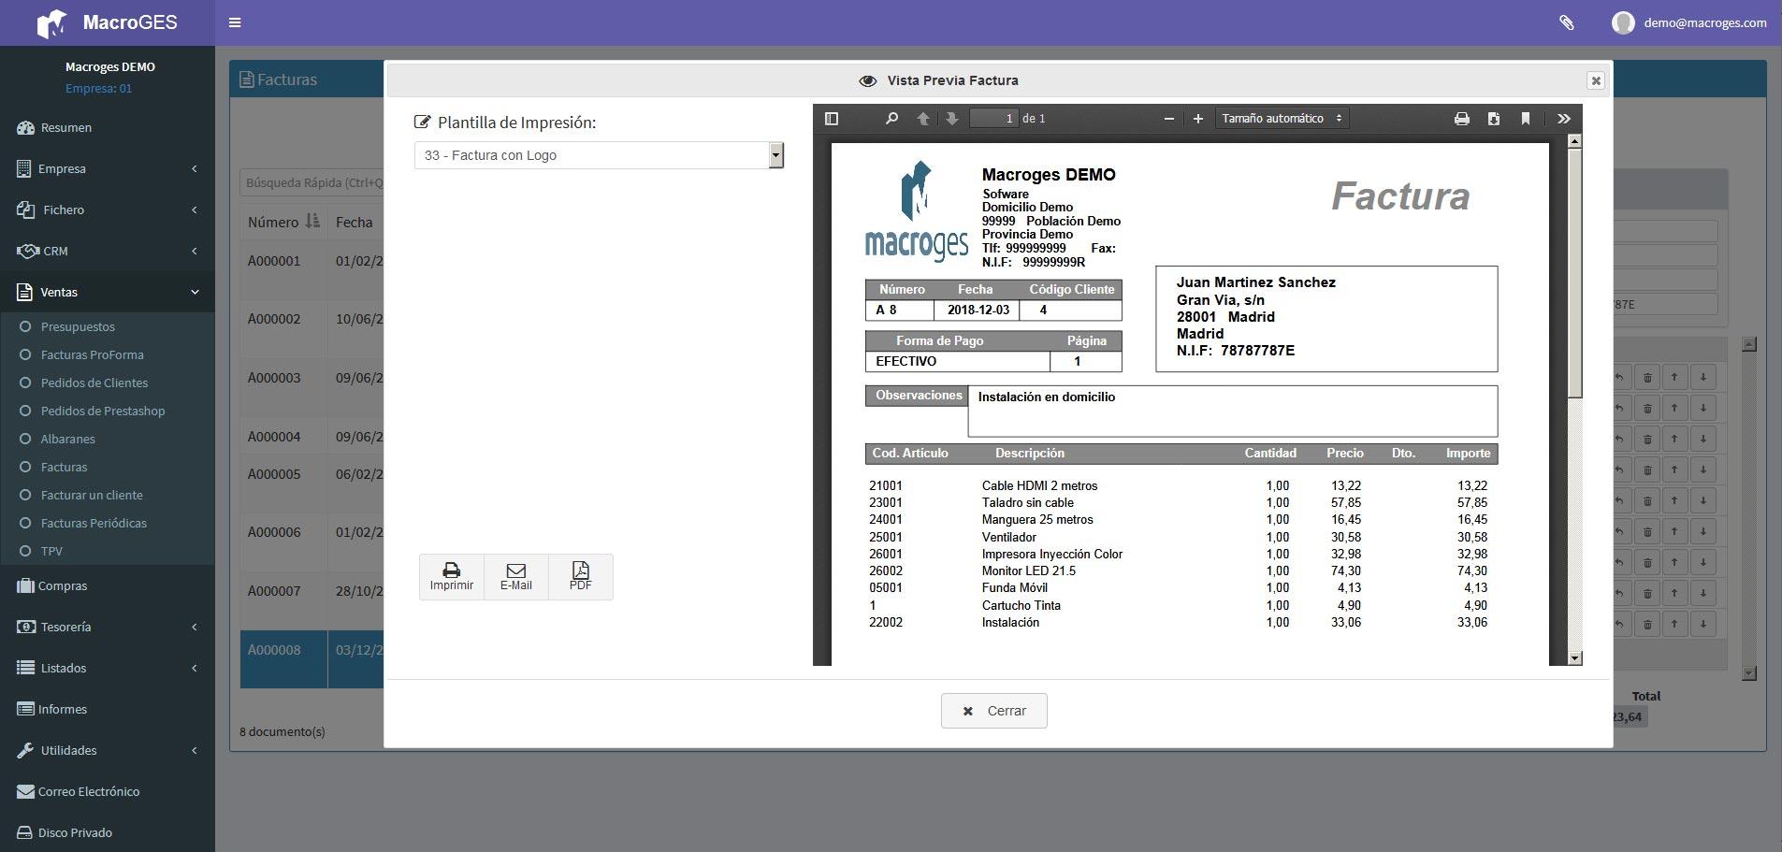
Task: Download the PDF from viewer toolbar
Action: coord(1493,119)
